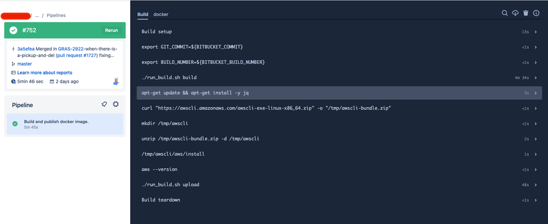The image size is (548, 224).
Task: Expand the mkdir /tmp/awscli chevron
Action: (535, 124)
